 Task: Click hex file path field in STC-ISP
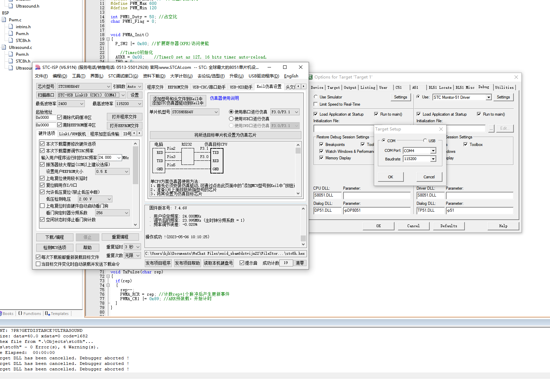pos(226,253)
